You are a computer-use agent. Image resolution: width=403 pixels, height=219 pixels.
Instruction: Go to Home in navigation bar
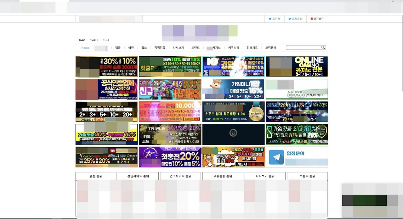pos(85,48)
